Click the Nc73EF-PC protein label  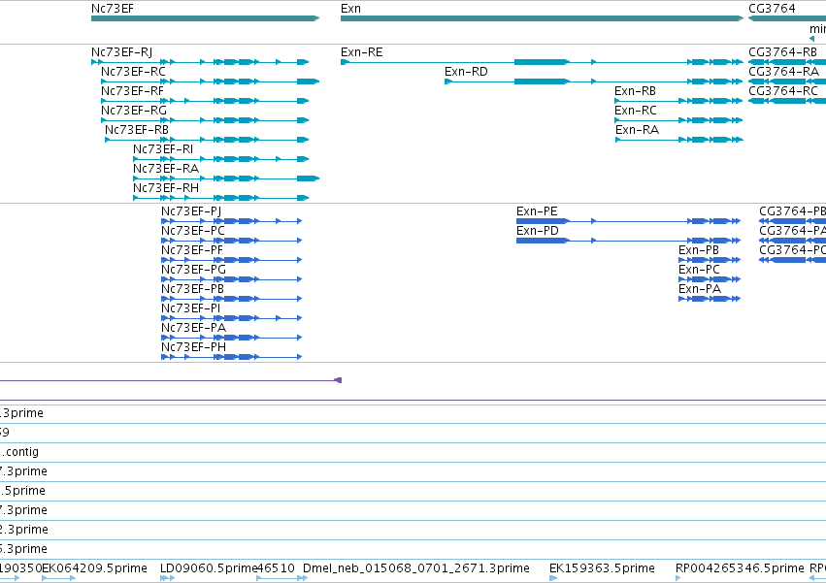[x=193, y=231]
